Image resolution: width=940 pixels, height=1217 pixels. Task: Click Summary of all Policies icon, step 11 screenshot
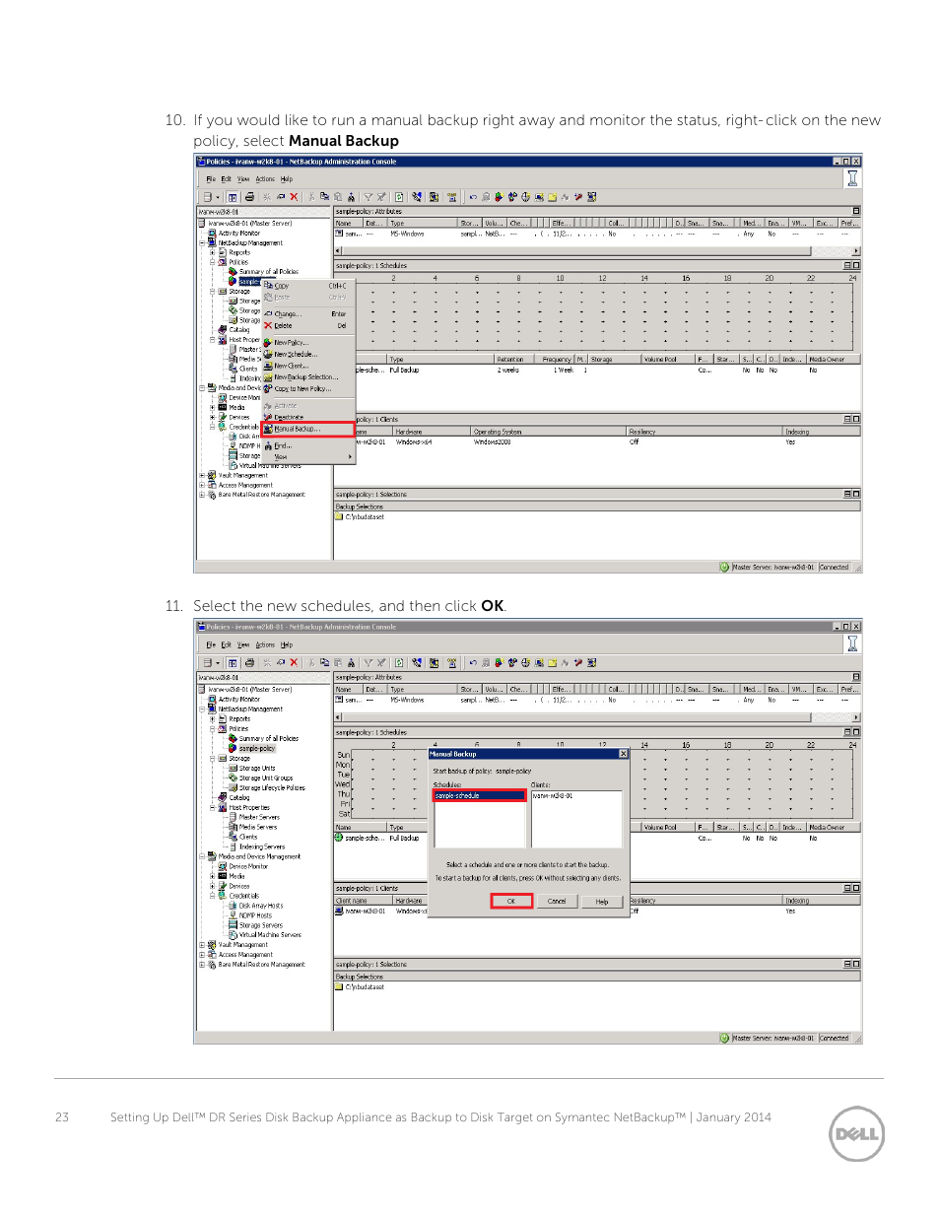click(233, 738)
